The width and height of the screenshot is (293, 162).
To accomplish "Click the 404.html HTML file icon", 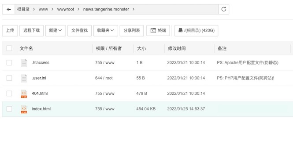I will click(x=24, y=94).
